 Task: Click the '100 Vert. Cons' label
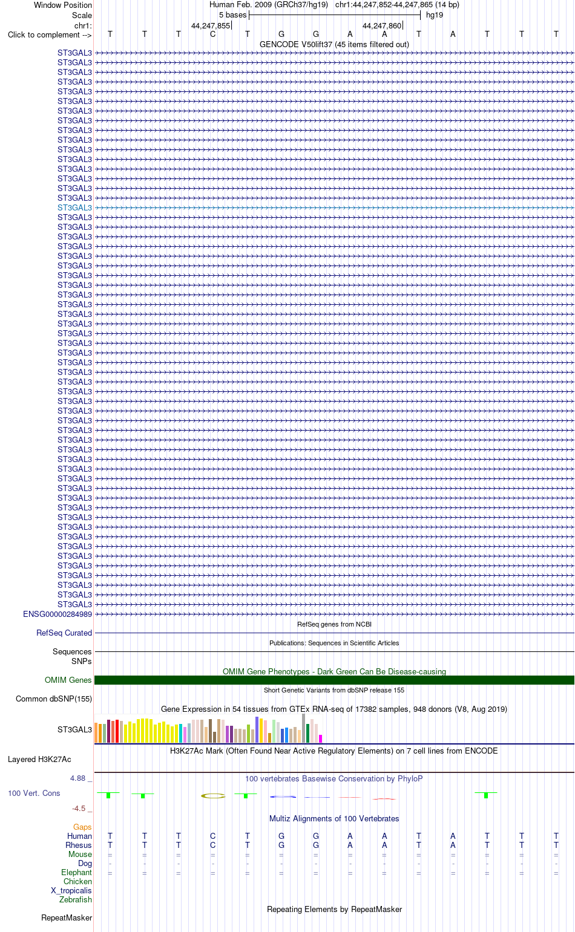pos(34,794)
